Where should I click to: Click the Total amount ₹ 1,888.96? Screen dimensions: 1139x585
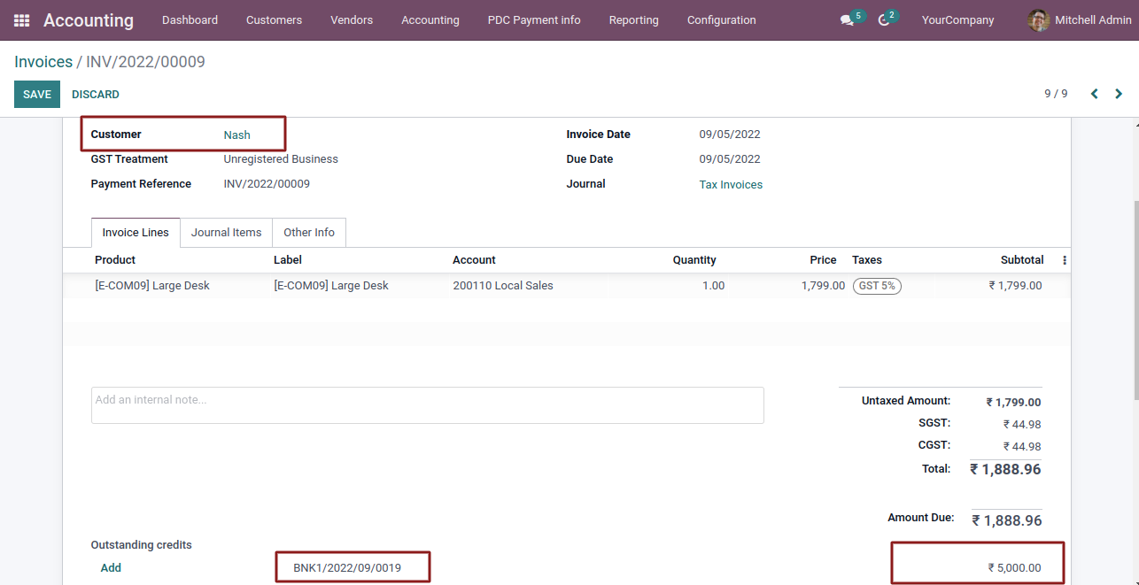click(x=1006, y=470)
